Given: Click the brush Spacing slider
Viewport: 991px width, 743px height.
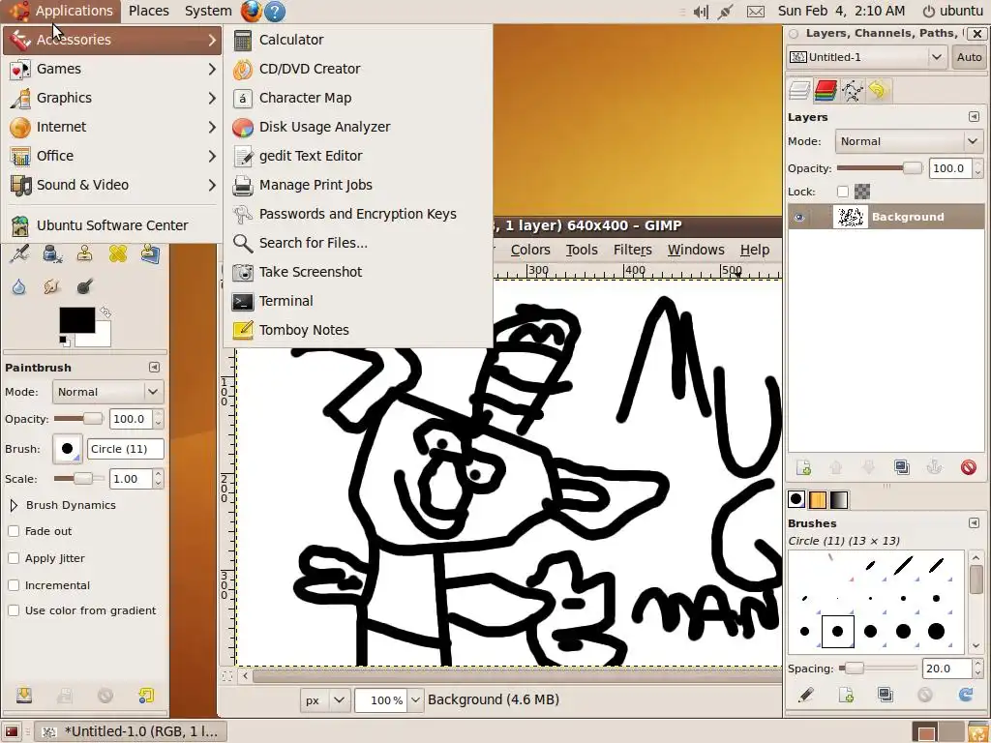Looking at the screenshot, I should coord(877,669).
